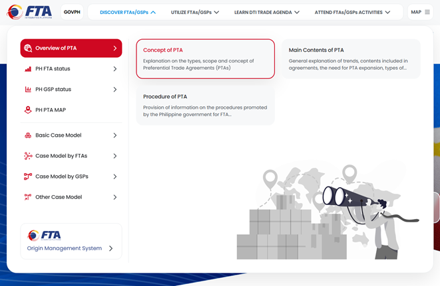Open the Origin Management System link
440x286 pixels.
pos(71,242)
